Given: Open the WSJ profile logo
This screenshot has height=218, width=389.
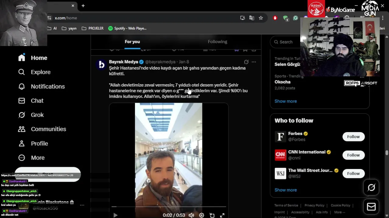Looking at the screenshot, I should [281, 173].
